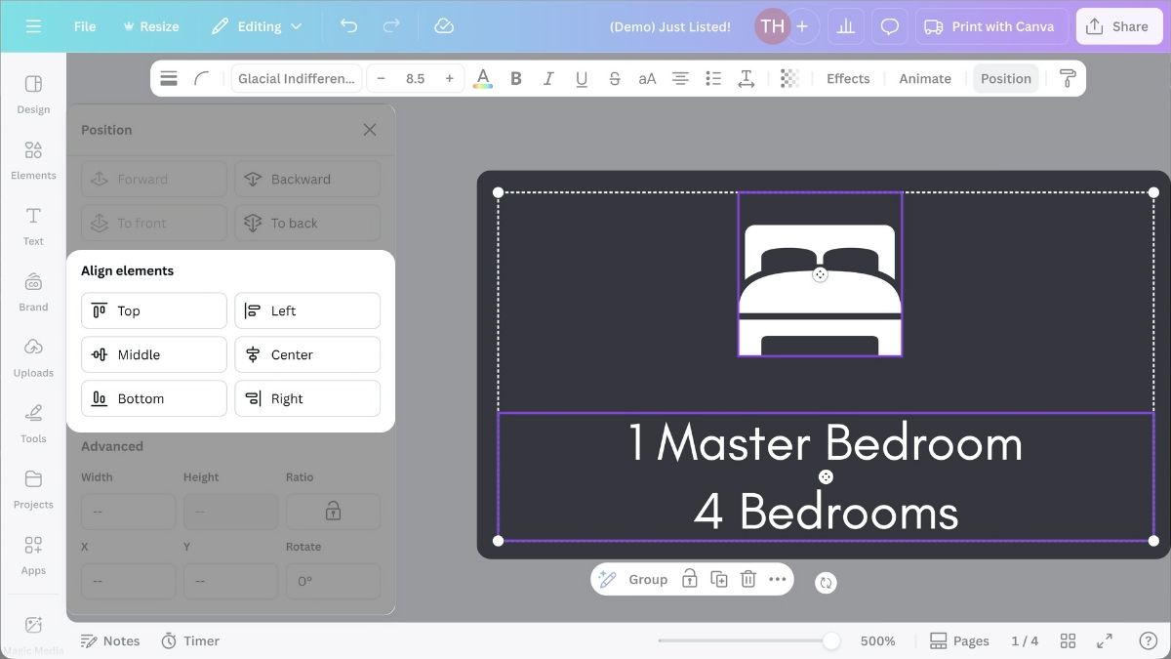Open the Resize menu

[150, 26]
